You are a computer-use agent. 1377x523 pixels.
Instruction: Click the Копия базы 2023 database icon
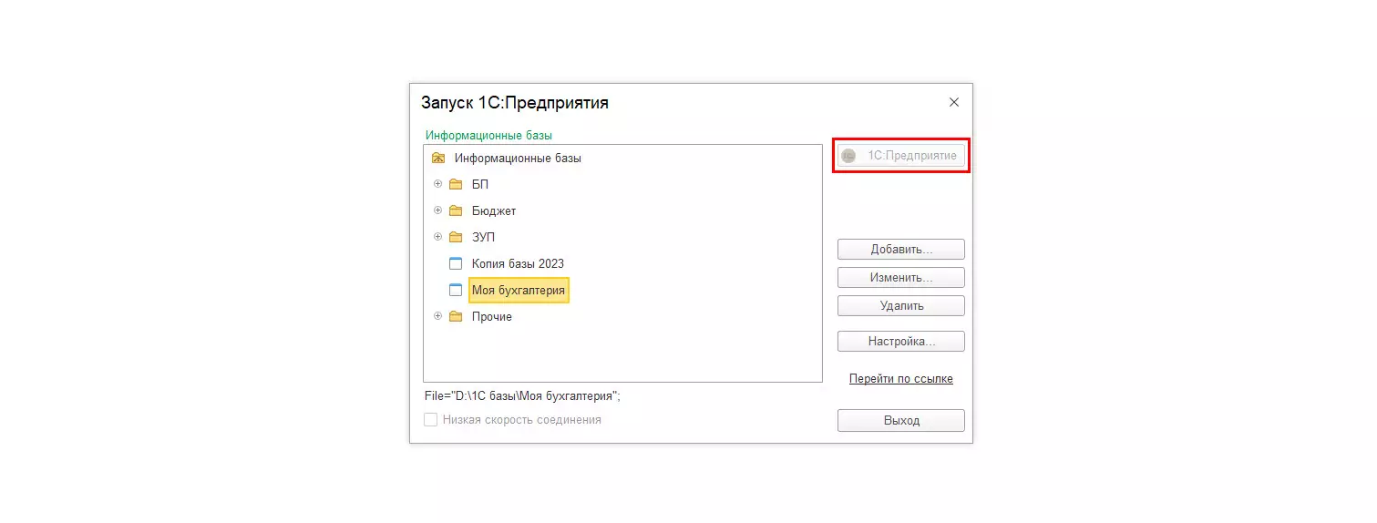click(456, 263)
